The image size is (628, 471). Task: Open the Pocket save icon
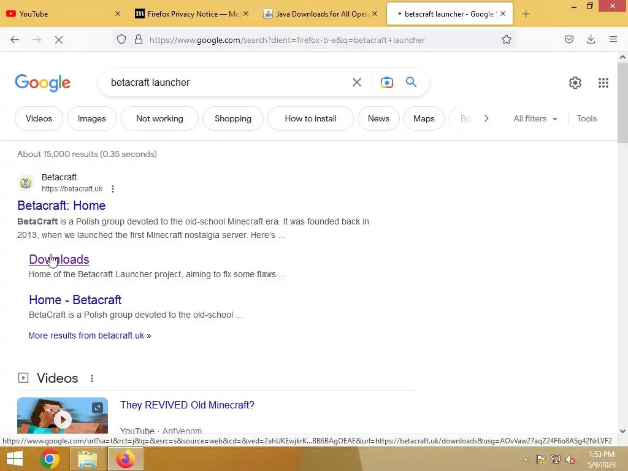[569, 39]
